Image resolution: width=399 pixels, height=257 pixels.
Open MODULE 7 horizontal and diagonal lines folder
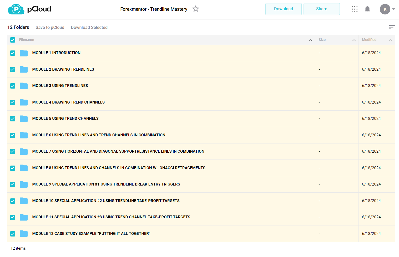pyautogui.click(x=118, y=151)
